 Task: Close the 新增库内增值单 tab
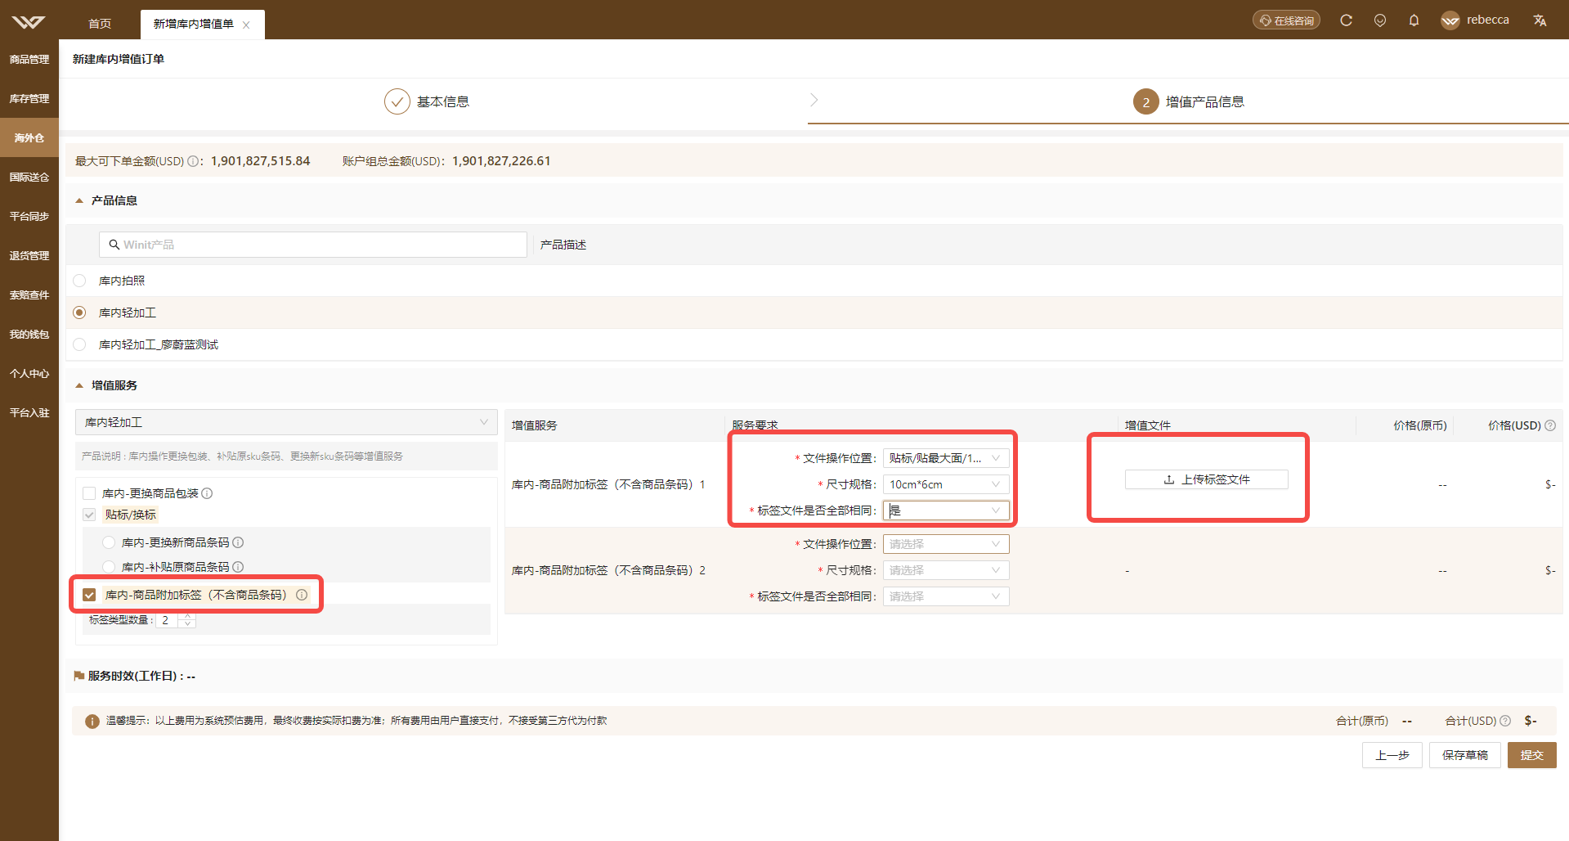point(246,25)
